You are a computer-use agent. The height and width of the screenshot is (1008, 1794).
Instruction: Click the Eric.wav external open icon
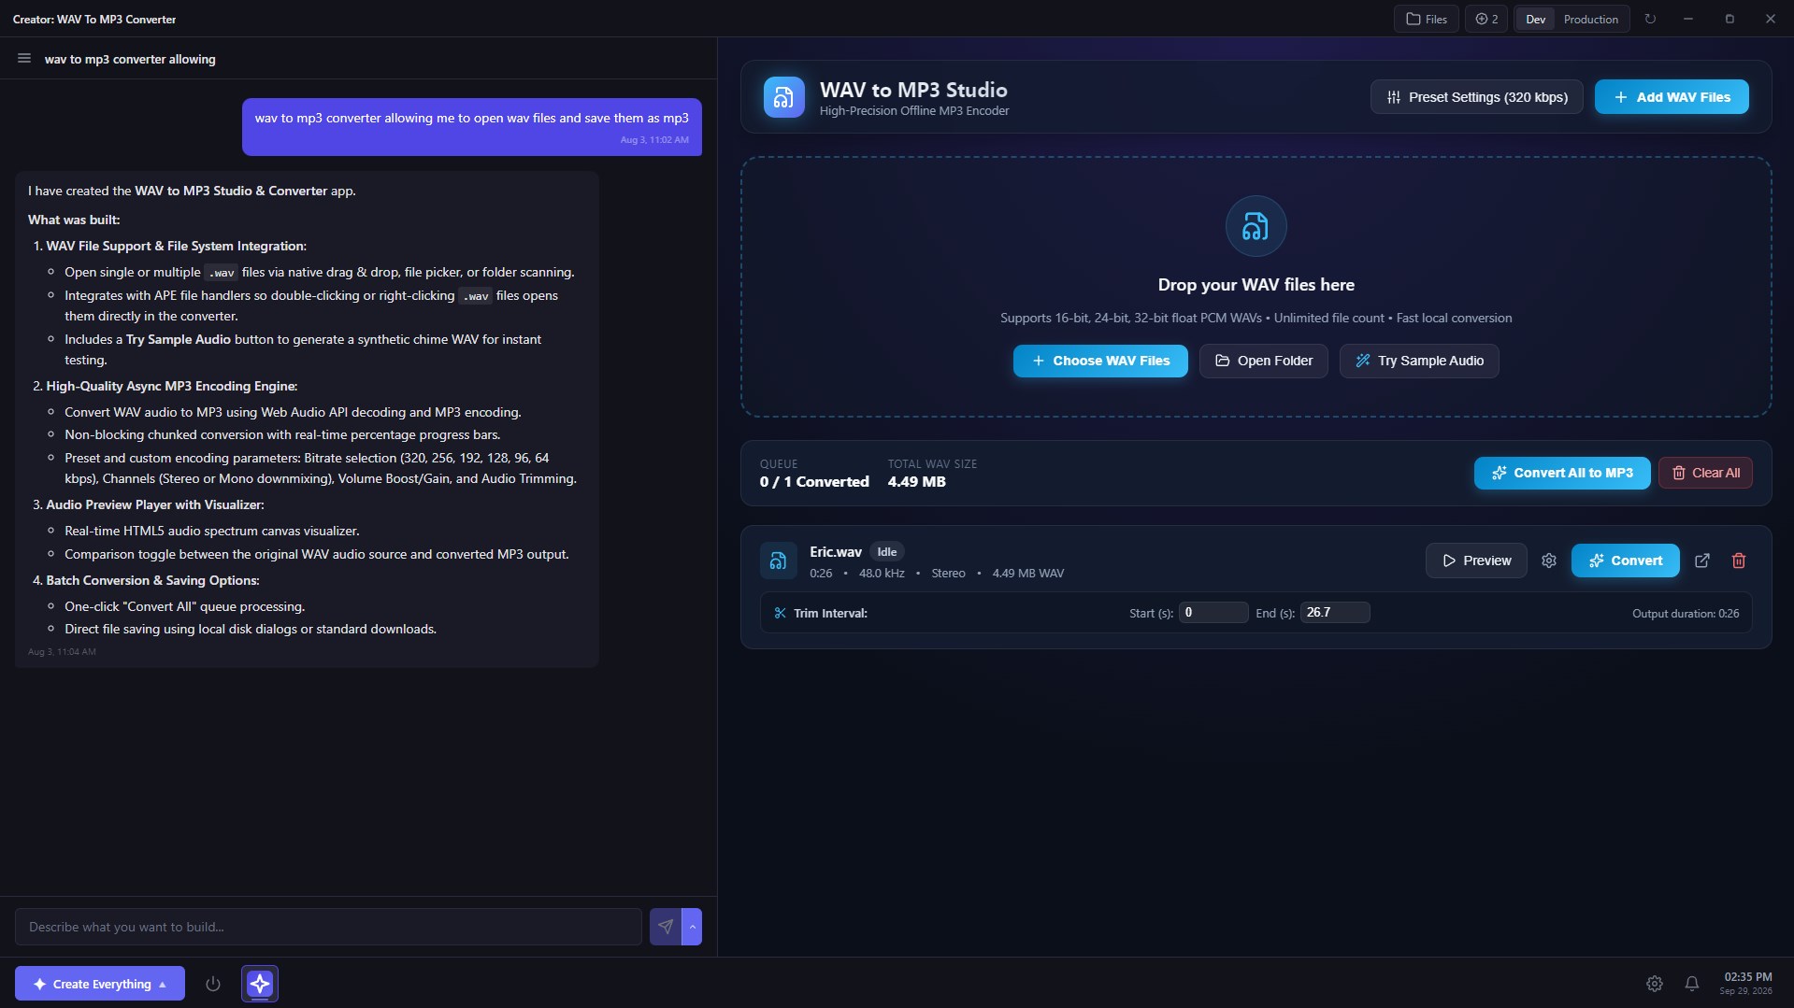[1702, 561]
